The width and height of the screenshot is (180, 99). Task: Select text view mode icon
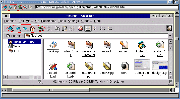tap(117, 28)
